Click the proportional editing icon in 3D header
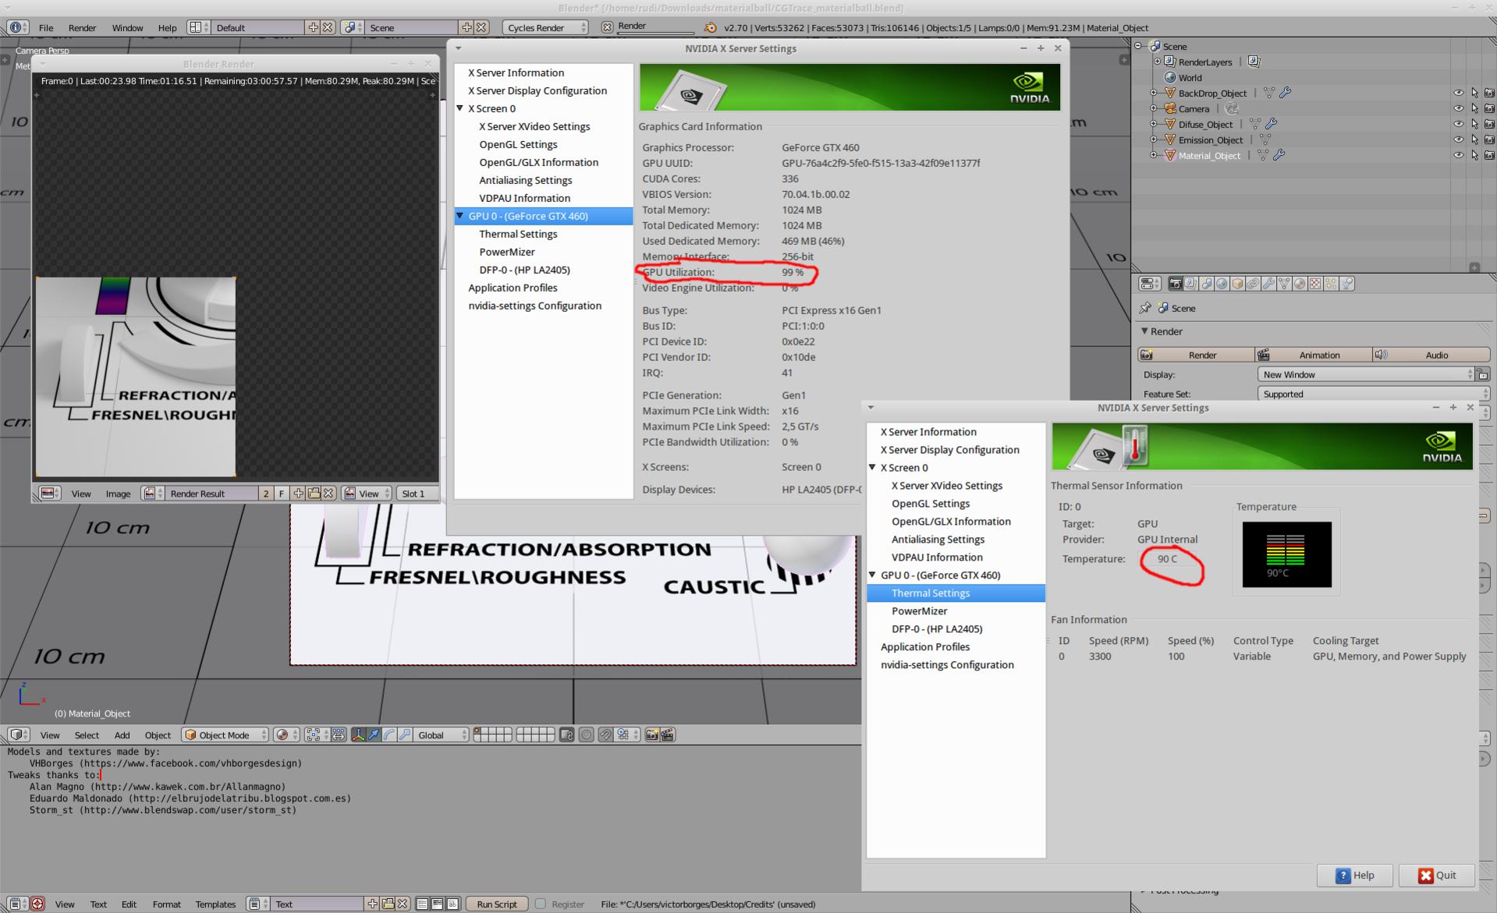The height and width of the screenshot is (913, 1497). click(586, 734)
